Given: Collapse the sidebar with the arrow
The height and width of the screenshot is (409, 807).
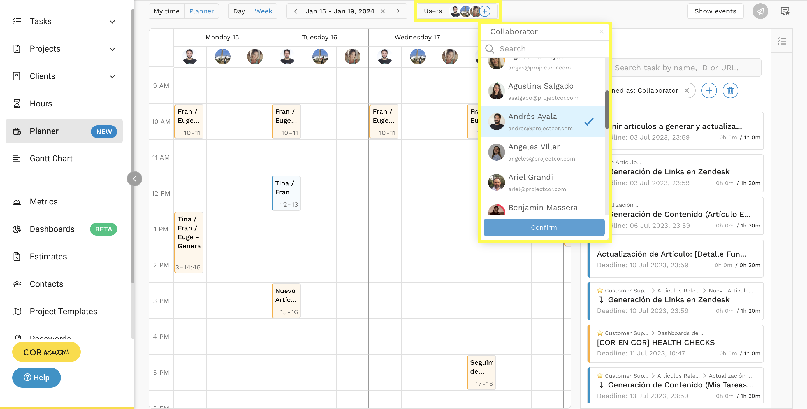Looking at the screenshot, I should [x=134, y=178].
